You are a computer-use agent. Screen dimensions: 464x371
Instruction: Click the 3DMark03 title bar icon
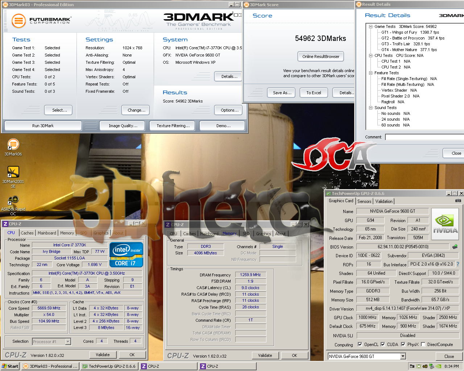coord(5,5)
